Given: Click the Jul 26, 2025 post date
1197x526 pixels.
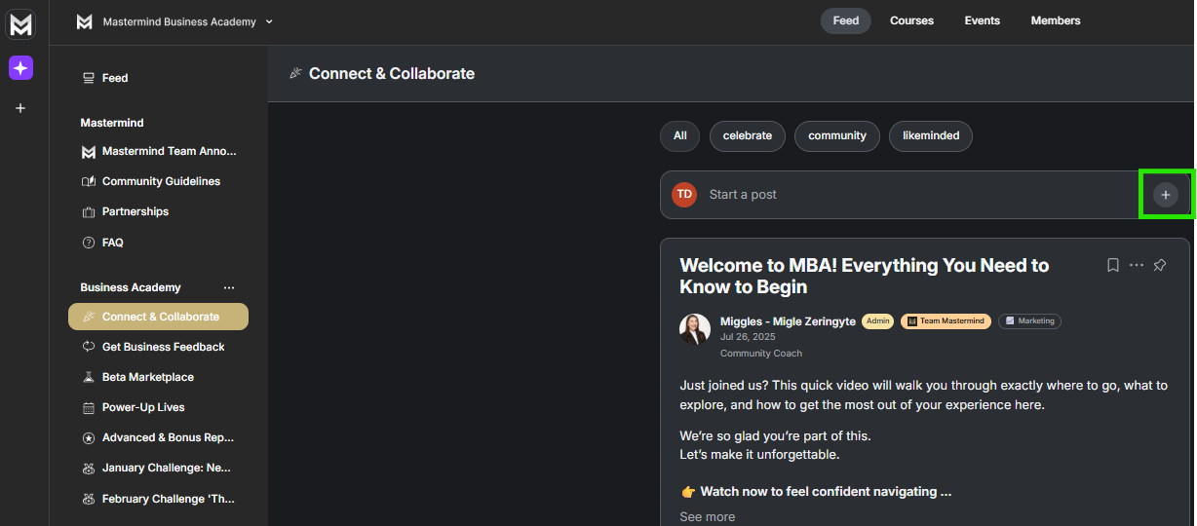Looking at the screenshot, I should point(748,337).
